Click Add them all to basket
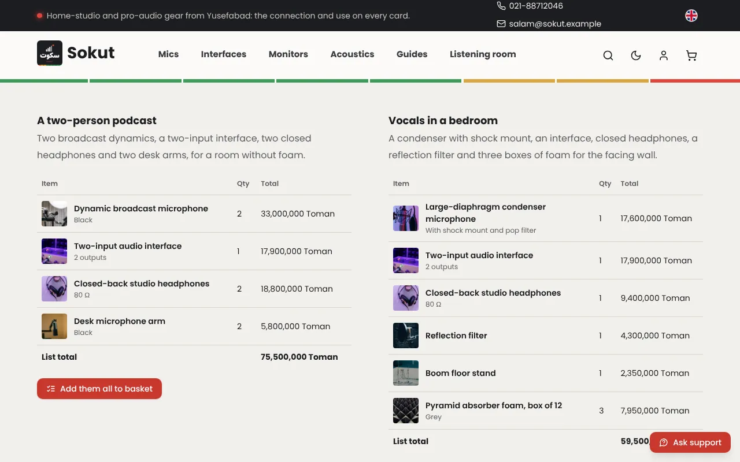 [x=99, y=389]
